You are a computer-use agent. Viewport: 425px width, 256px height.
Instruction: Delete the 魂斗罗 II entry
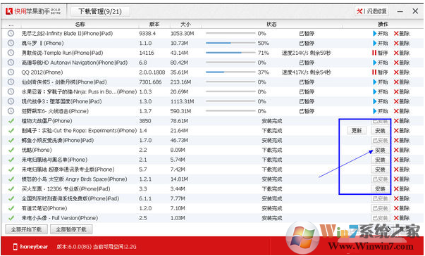tap(402, 43)
